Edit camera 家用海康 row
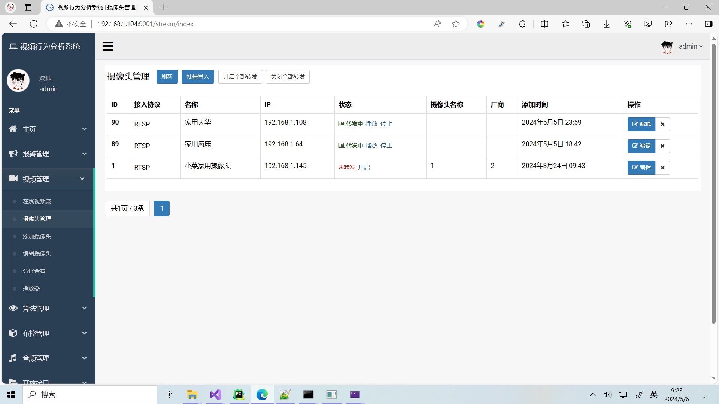The image size is (719, 404). [641, 146]
